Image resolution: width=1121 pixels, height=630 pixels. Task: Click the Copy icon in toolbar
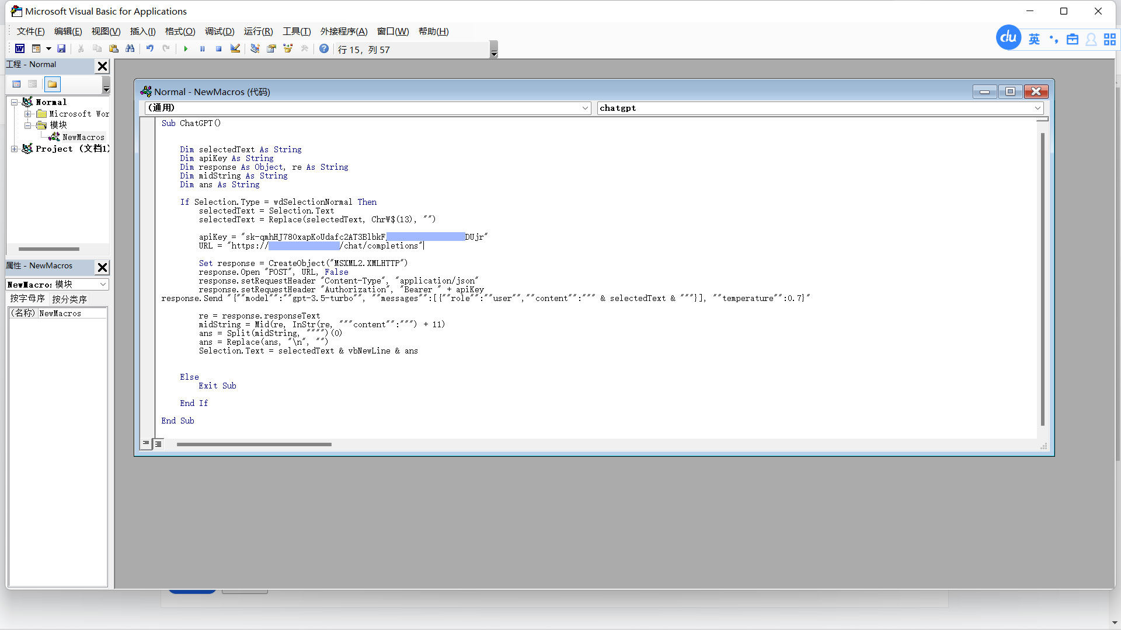click(x=98, y=49)
